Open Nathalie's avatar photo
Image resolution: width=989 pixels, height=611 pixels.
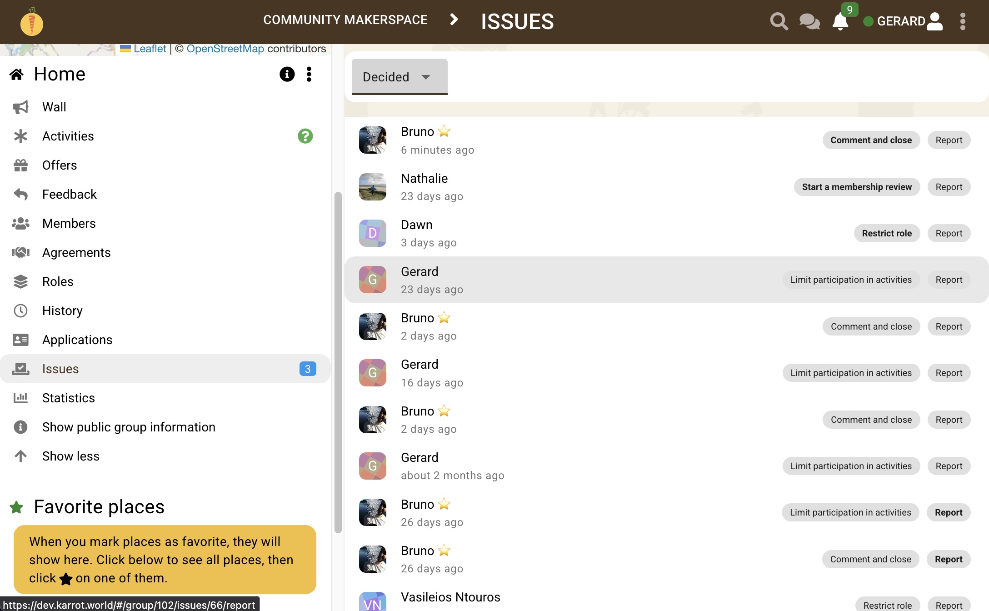(373, 187)
